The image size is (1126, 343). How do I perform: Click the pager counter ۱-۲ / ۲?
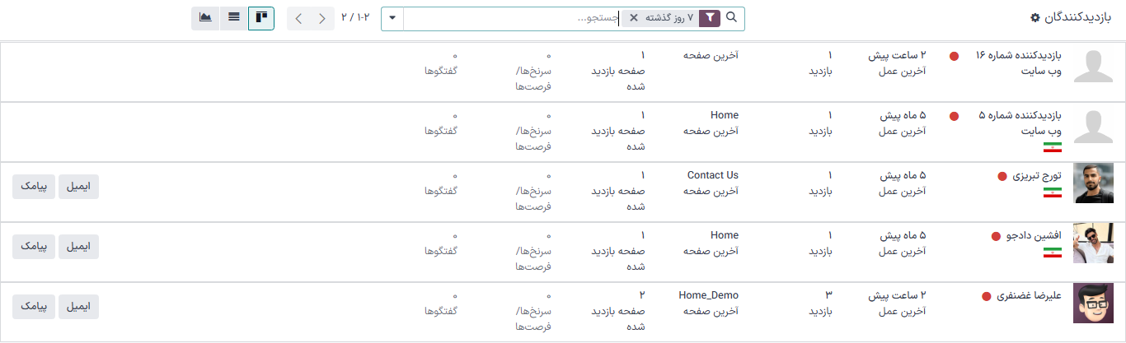[x=355, y=17]
